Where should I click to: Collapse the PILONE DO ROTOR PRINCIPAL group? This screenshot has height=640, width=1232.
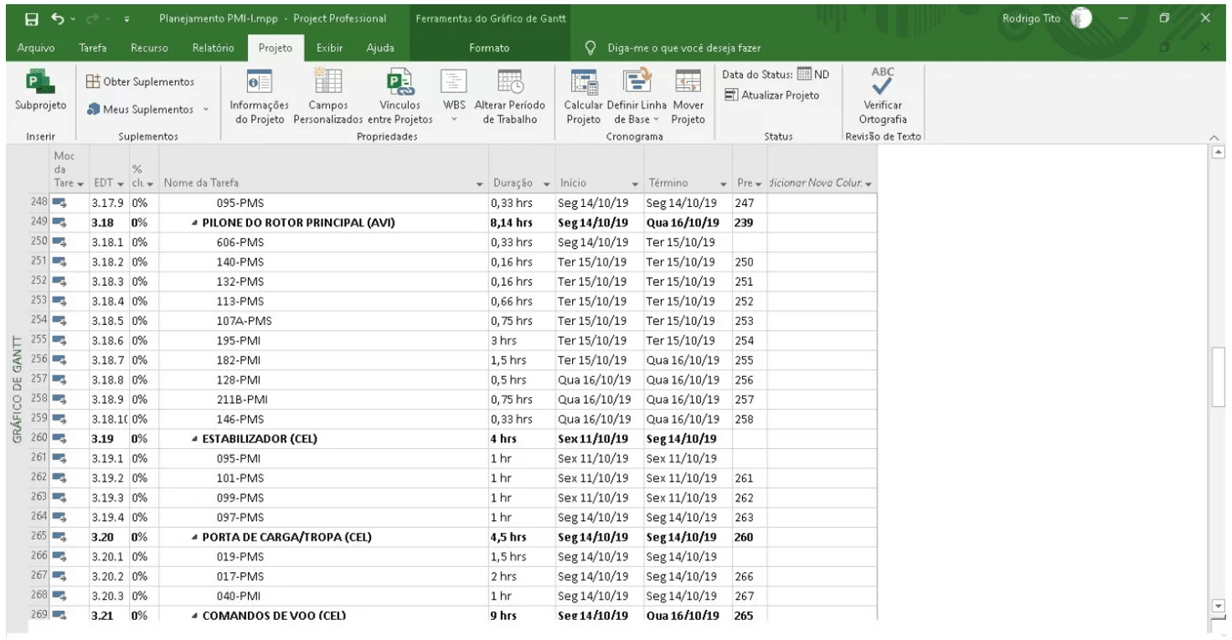(195, 223)
